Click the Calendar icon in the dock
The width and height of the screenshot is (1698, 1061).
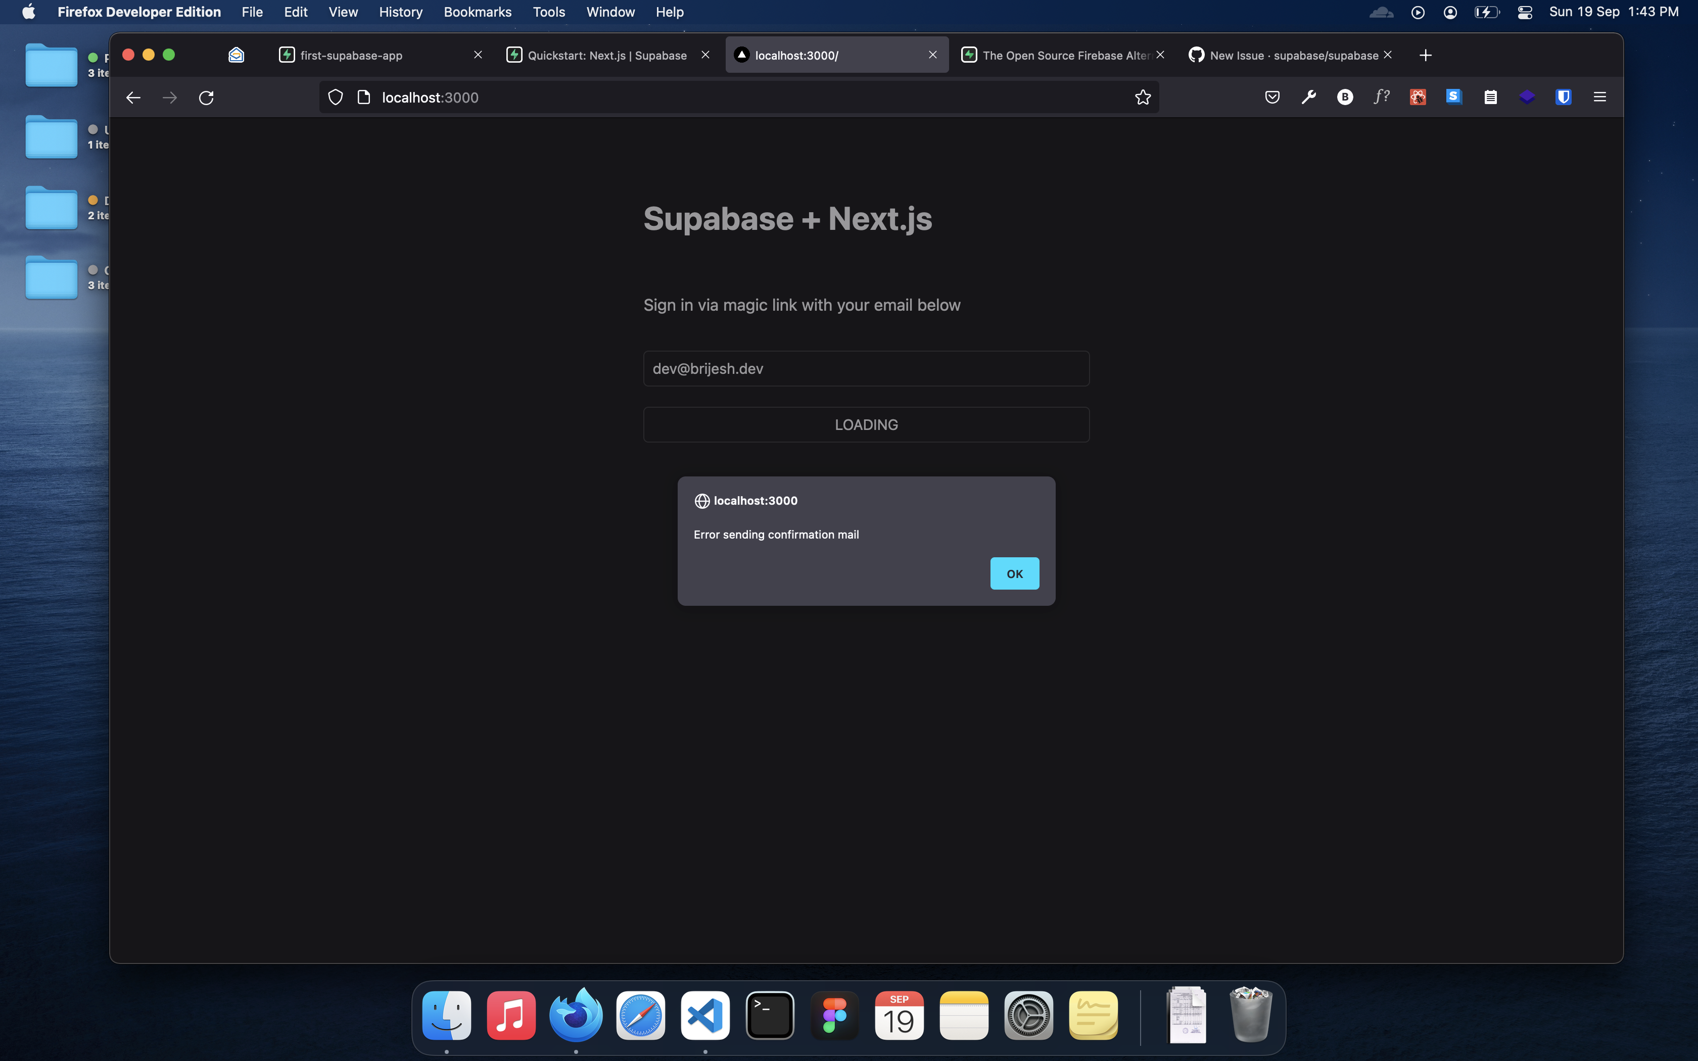(x=899, y=1016)
